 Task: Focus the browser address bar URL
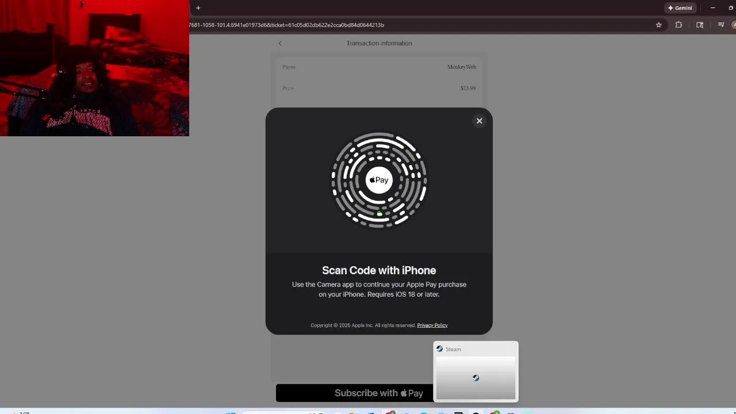point(286,25)
